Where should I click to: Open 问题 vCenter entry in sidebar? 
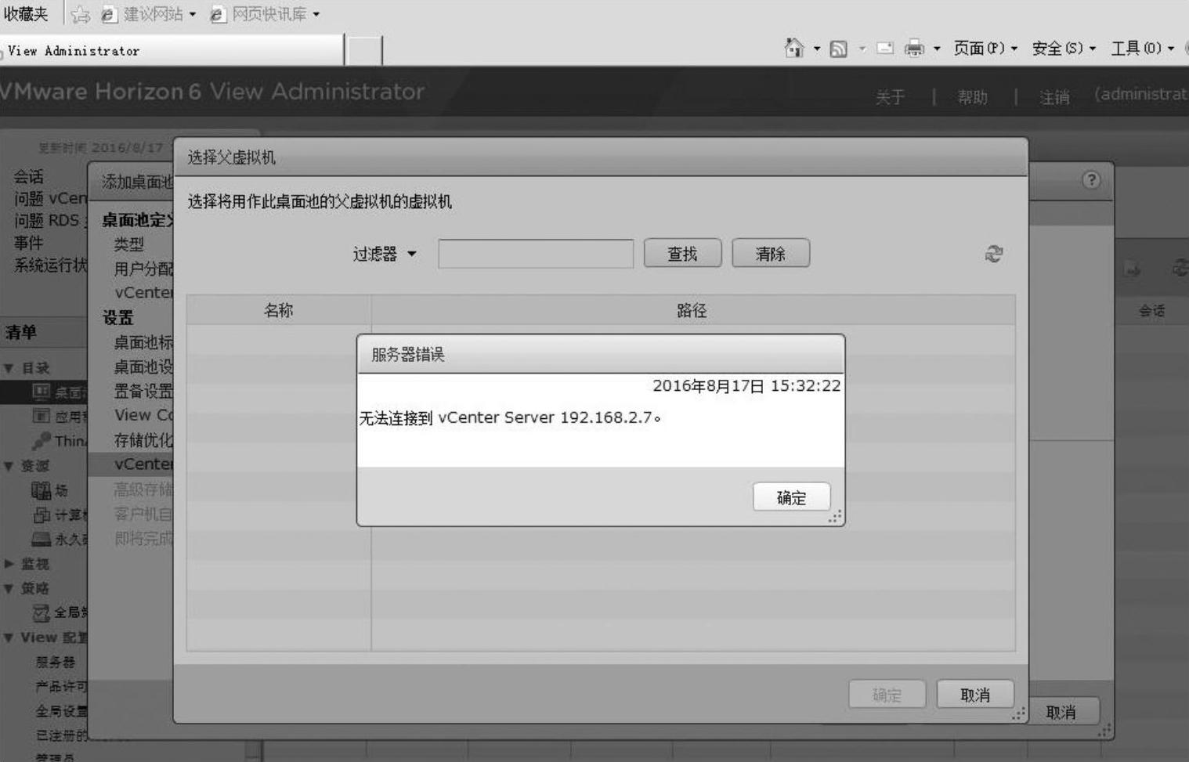pos(50,199)
